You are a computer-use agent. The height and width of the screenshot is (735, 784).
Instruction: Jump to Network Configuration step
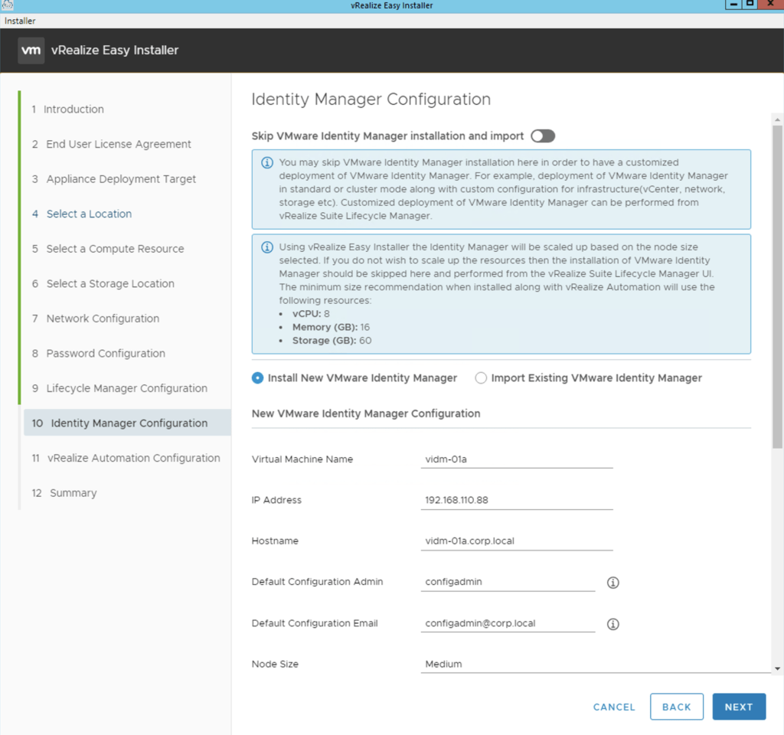coord(103,319)
